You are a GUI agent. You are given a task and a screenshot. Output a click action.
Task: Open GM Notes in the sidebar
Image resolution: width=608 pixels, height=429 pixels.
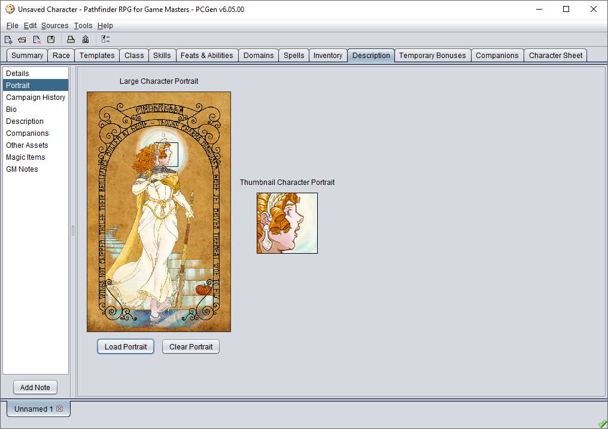[x=36, y=169]
